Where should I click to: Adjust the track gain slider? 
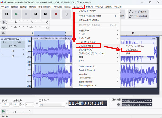tap(13, 50)
